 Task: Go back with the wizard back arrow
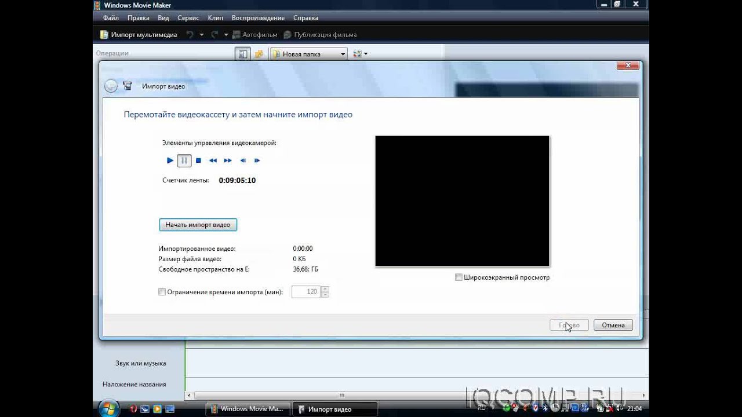(x=111, y=86)
